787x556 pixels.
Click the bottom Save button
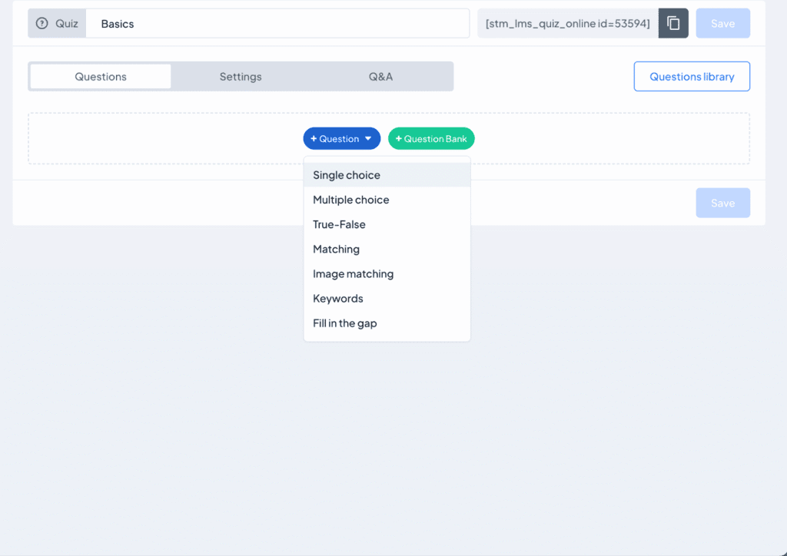pyautogui.click(x=722, y=203)
